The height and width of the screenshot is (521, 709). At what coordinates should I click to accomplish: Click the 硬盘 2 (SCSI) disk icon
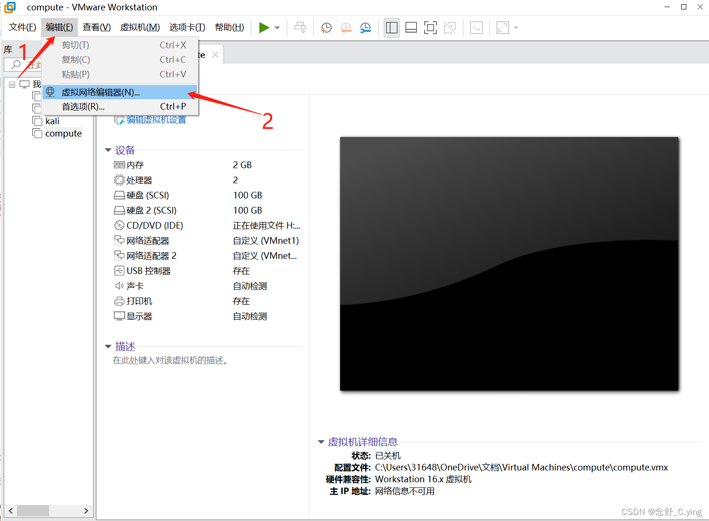[119, 210]
